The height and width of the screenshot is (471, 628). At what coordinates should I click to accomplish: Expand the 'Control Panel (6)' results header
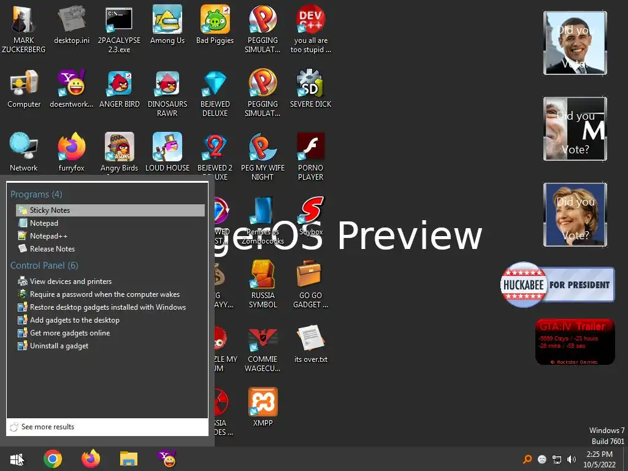pos(44,266)
